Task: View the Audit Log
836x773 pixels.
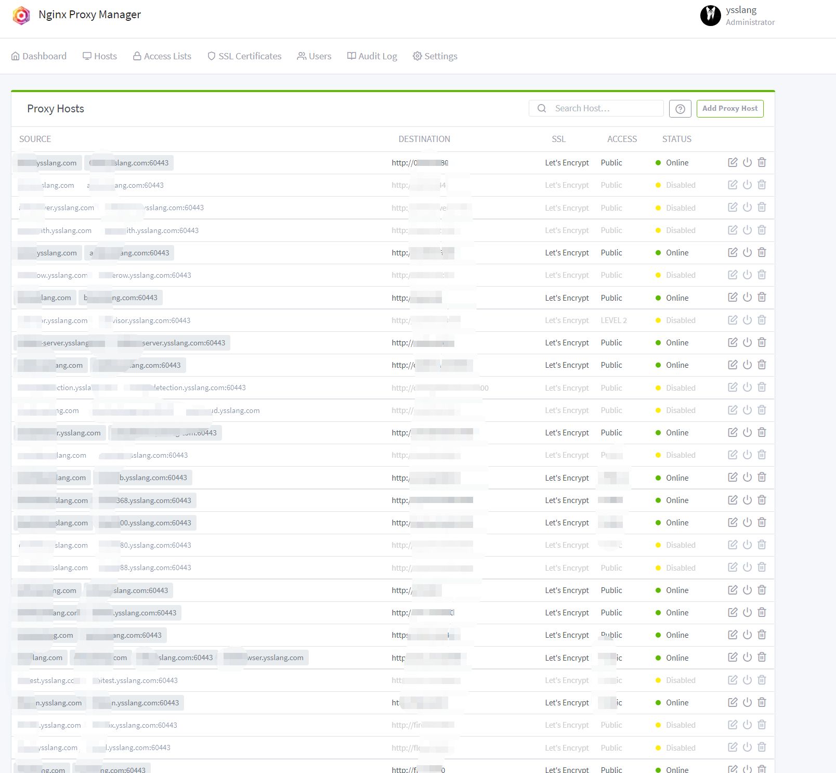Action: pos(372,56)
